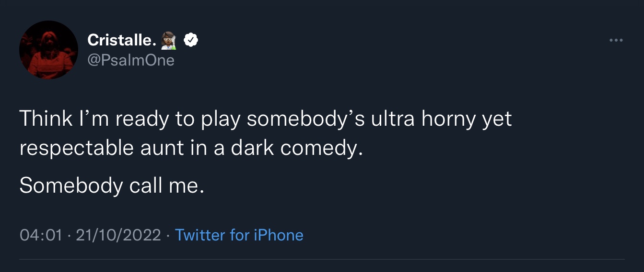644x272 pixels.
Task: Click the scientist emoji beside Cristalle
Action: point(170,41)
